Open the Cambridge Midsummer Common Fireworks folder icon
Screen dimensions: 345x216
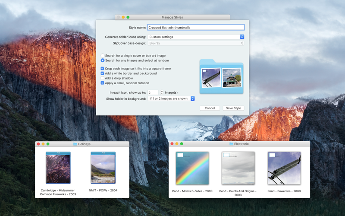point(58,168)
